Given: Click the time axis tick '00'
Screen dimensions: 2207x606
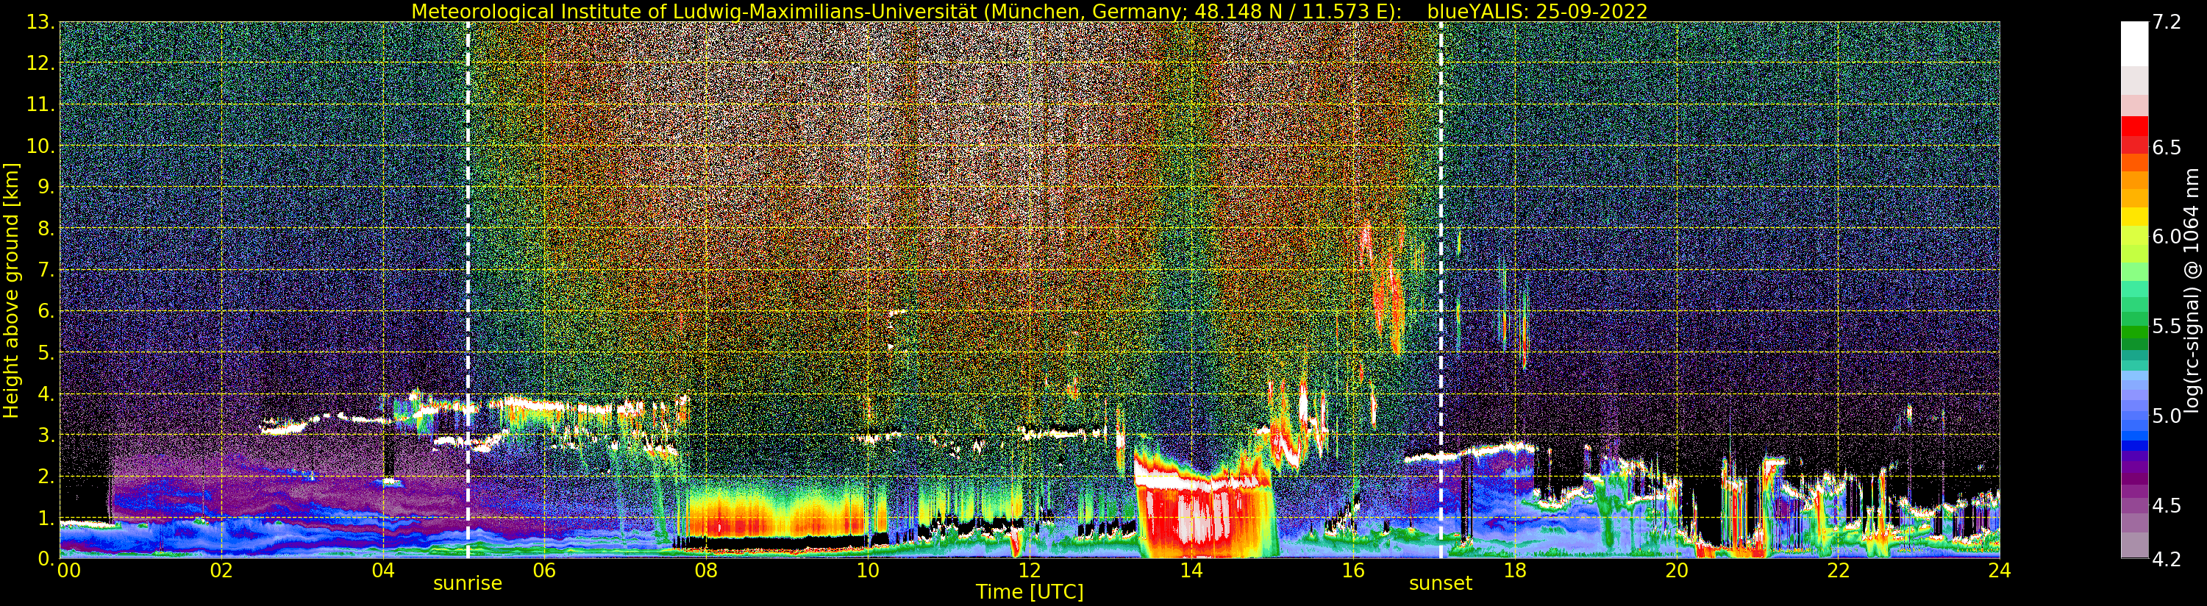Looking at the screenshot, I should [68, 570].
